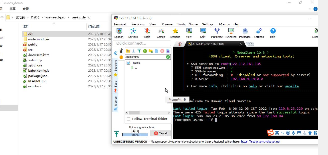Click the SFTP horizontal scrollbar right arrow
Viewport: 328px width, 155px height.
(x=168, y=113)
